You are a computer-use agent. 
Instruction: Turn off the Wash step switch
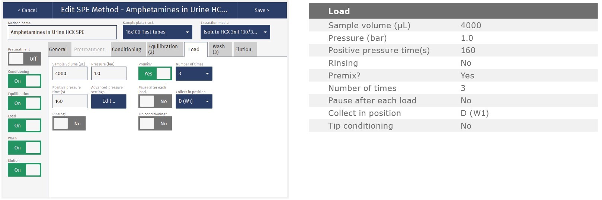click(24, 148)
